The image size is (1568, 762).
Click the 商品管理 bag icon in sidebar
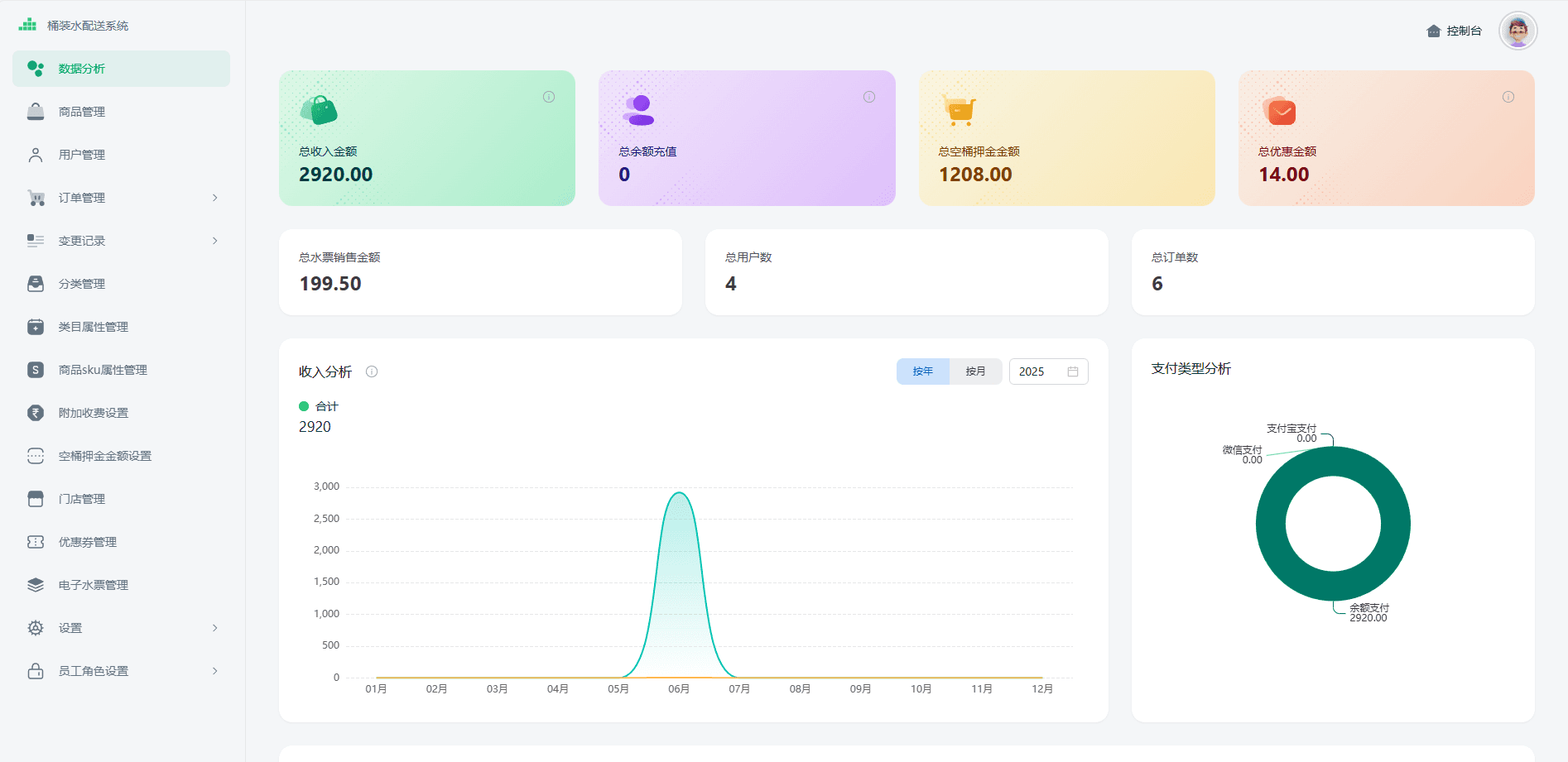coord(36,112)
